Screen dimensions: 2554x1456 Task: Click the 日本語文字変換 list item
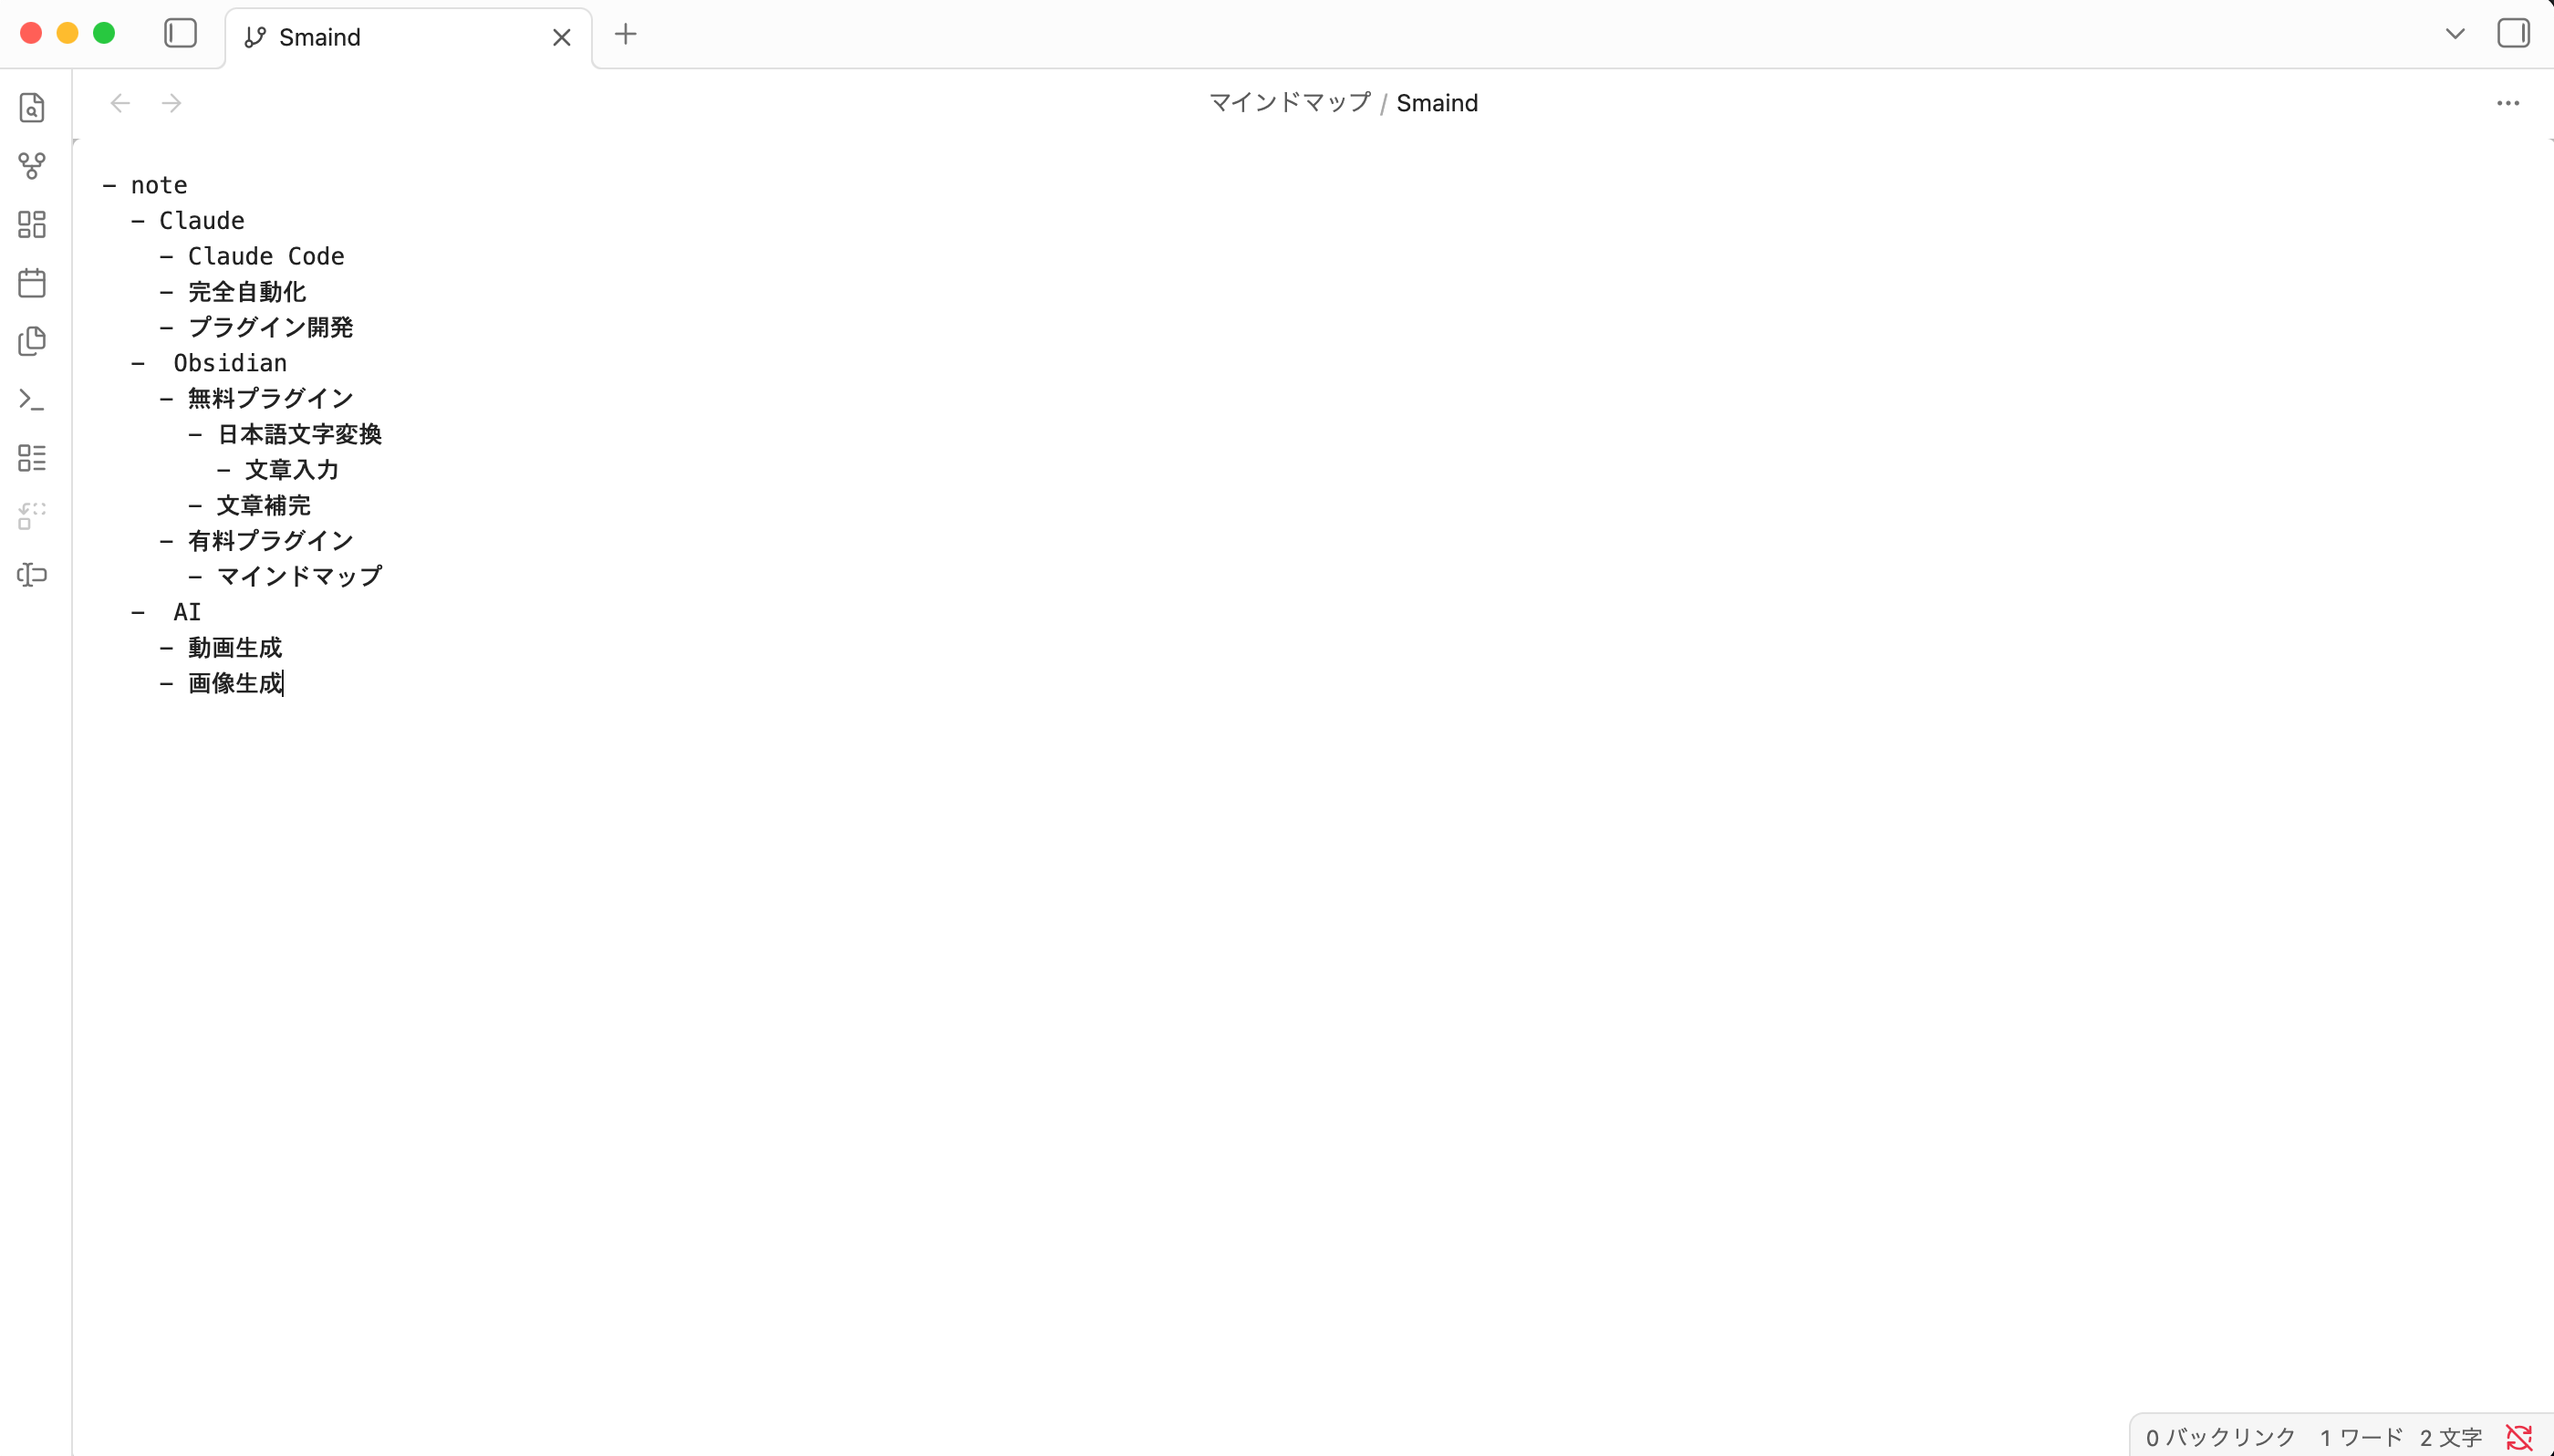click(x=299, y=434)
